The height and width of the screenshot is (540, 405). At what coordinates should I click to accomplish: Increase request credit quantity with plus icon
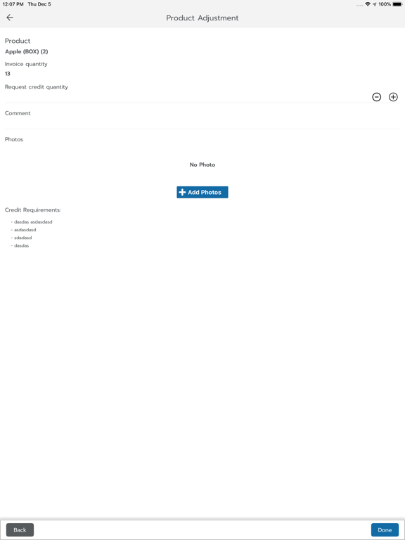pyautogui.click(x=393, y=97)
